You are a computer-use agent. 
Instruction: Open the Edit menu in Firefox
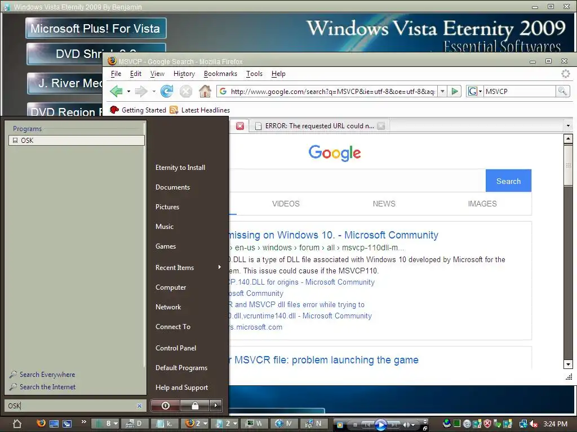[135, 74]
